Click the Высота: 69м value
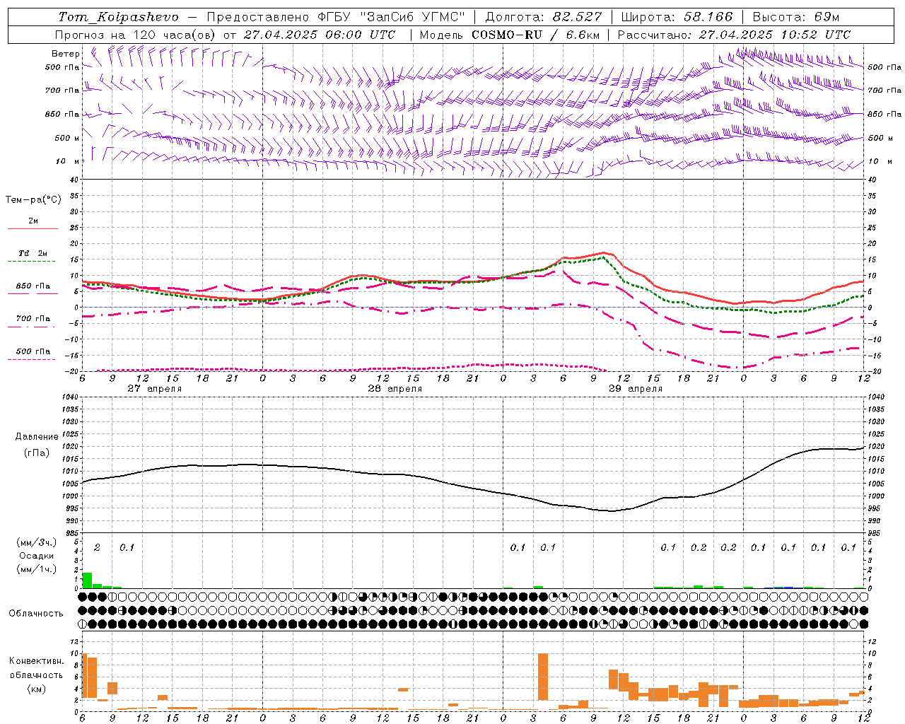 click(x=796, y=17)
